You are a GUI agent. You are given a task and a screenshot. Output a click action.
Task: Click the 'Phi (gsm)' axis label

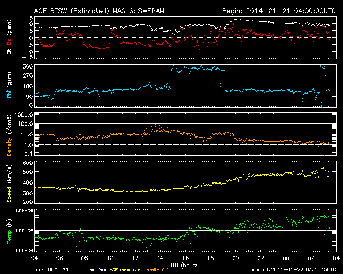9,85
